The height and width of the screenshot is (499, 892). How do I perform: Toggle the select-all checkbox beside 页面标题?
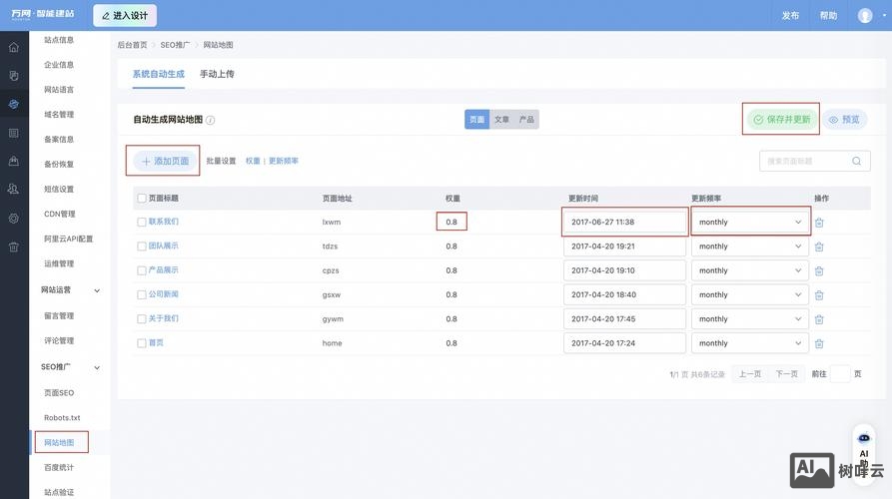coord(142,199)
